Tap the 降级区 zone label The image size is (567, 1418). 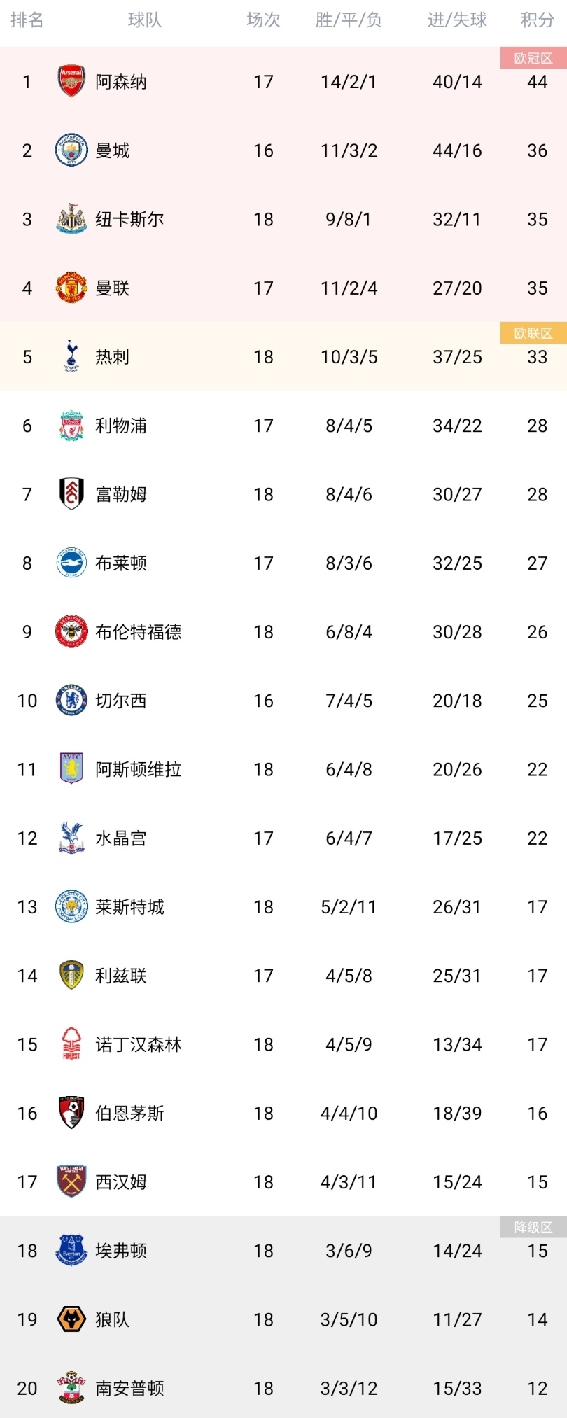click(533, 1227)
